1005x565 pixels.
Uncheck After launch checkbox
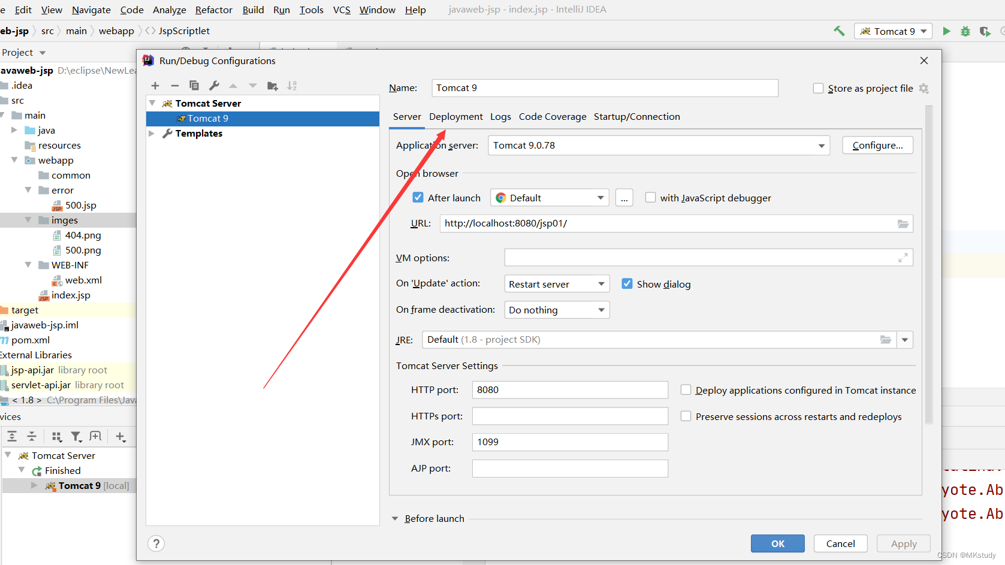[x=418, y=197]
